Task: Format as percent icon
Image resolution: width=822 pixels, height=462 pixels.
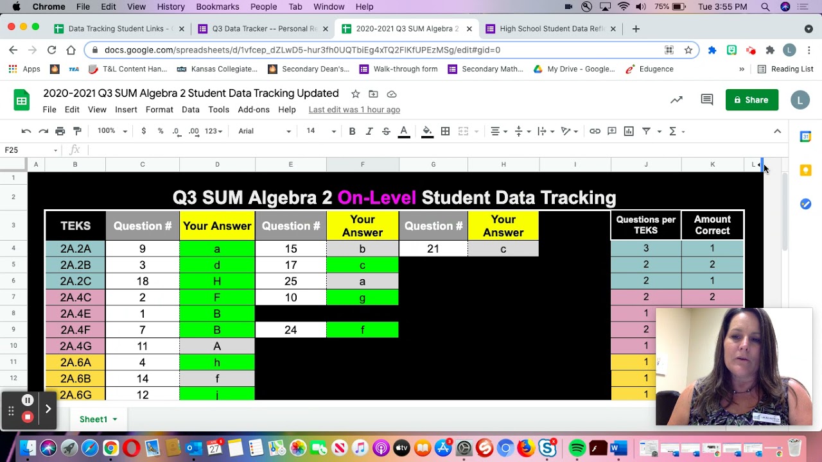Action: coord(161,131)
